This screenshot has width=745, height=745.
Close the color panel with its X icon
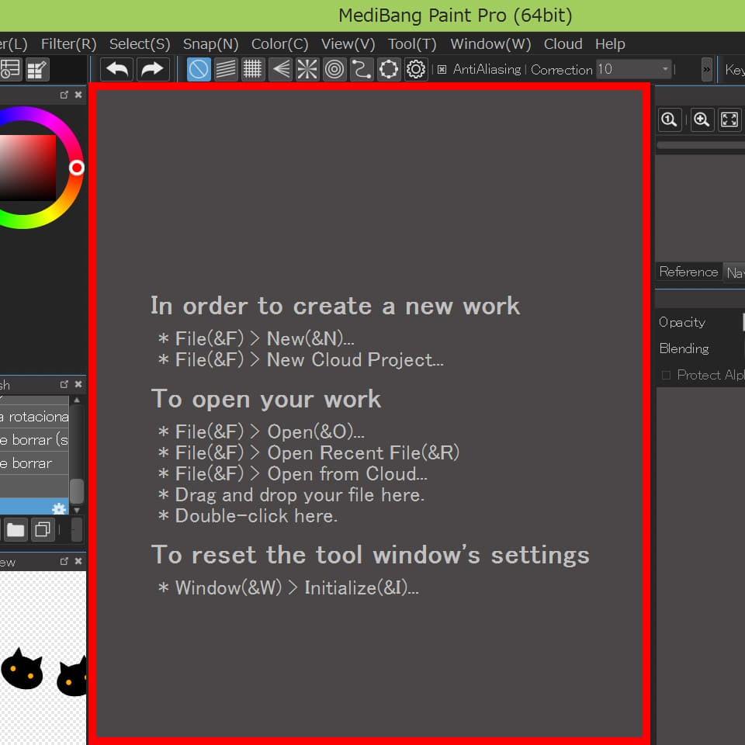78,95
